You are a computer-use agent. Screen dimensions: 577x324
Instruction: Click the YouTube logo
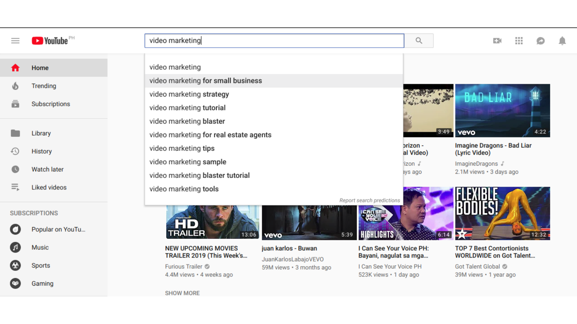[x=50, y=41]
